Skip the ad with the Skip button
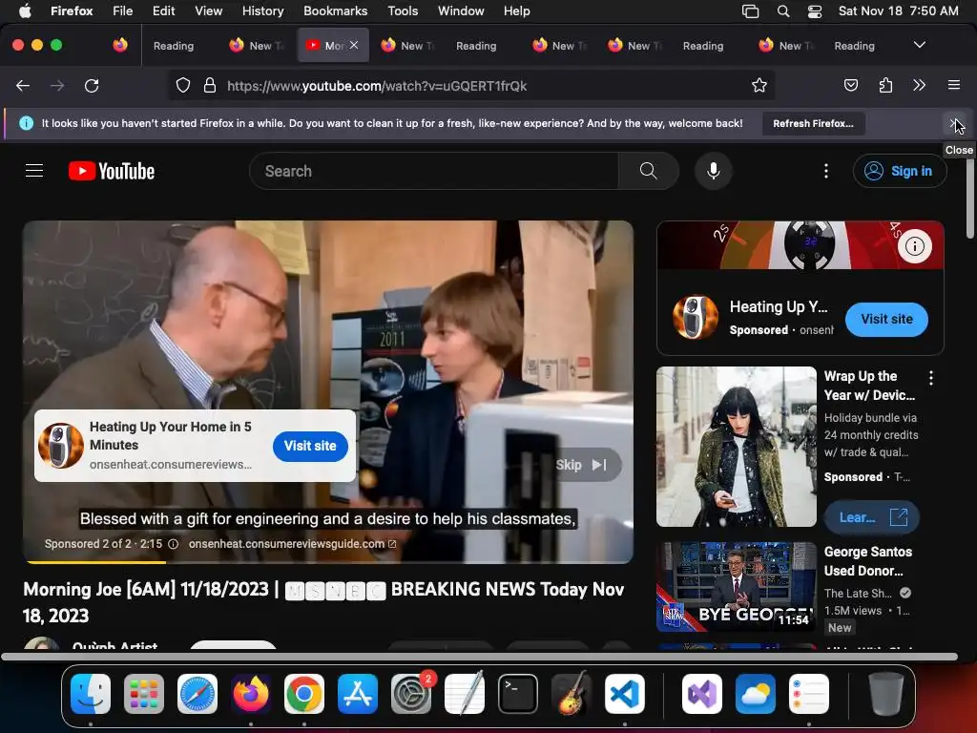Image resolution: width=977 pixels, height=733 pixels. pos(581,465)
